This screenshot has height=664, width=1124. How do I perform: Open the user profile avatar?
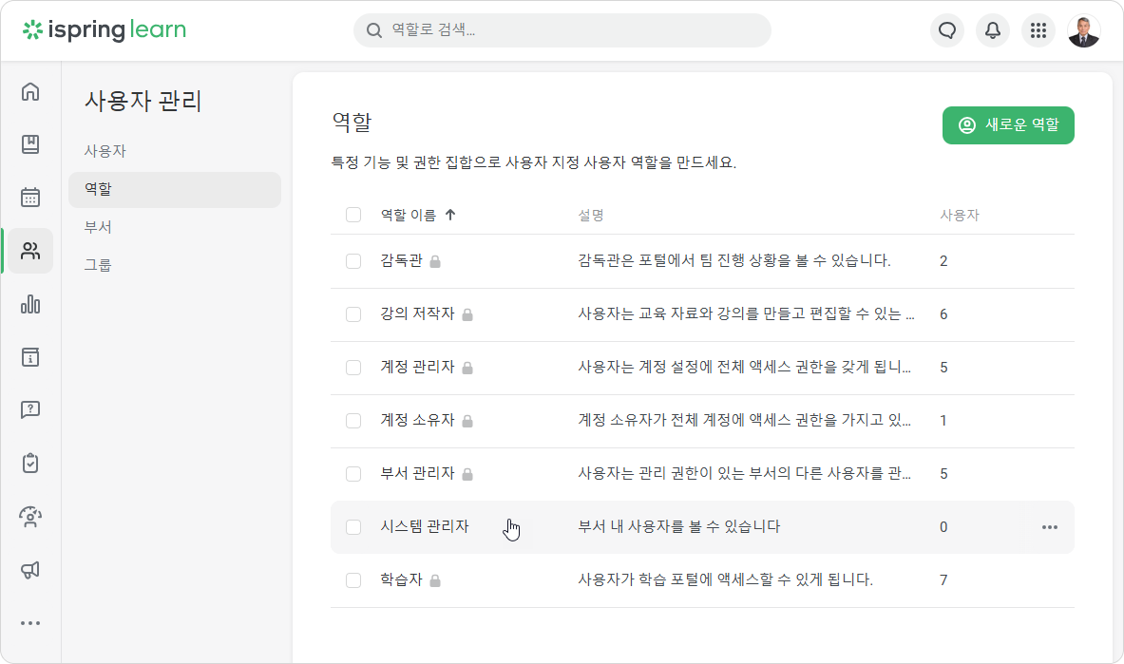[1083, 30]
